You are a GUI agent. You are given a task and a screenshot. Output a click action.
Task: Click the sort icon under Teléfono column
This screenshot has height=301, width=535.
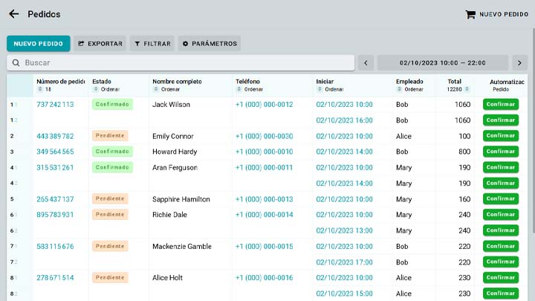tap(239, 89)
